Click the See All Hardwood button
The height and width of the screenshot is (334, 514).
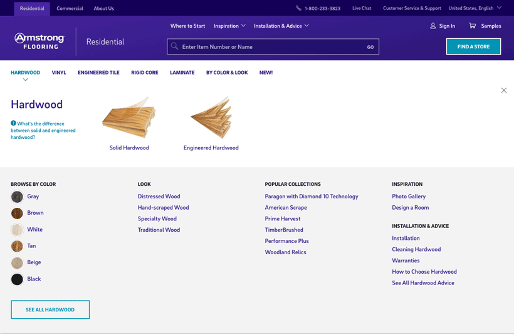50,310
